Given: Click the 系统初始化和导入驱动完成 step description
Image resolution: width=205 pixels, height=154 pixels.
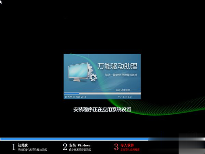Looking at the screenshot, I should (32, 150).
